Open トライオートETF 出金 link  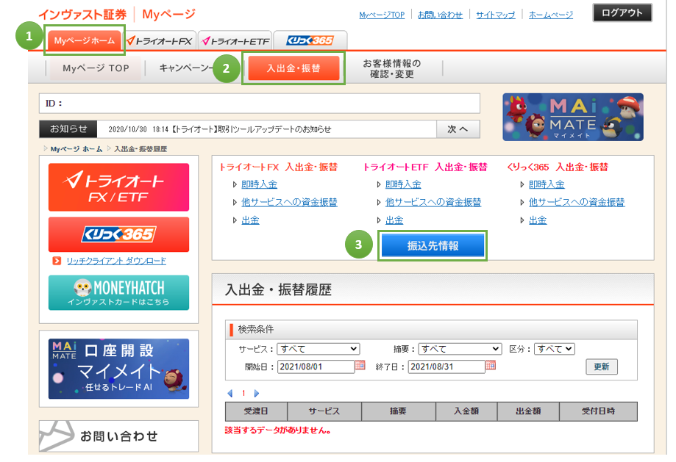pos(394,220)
